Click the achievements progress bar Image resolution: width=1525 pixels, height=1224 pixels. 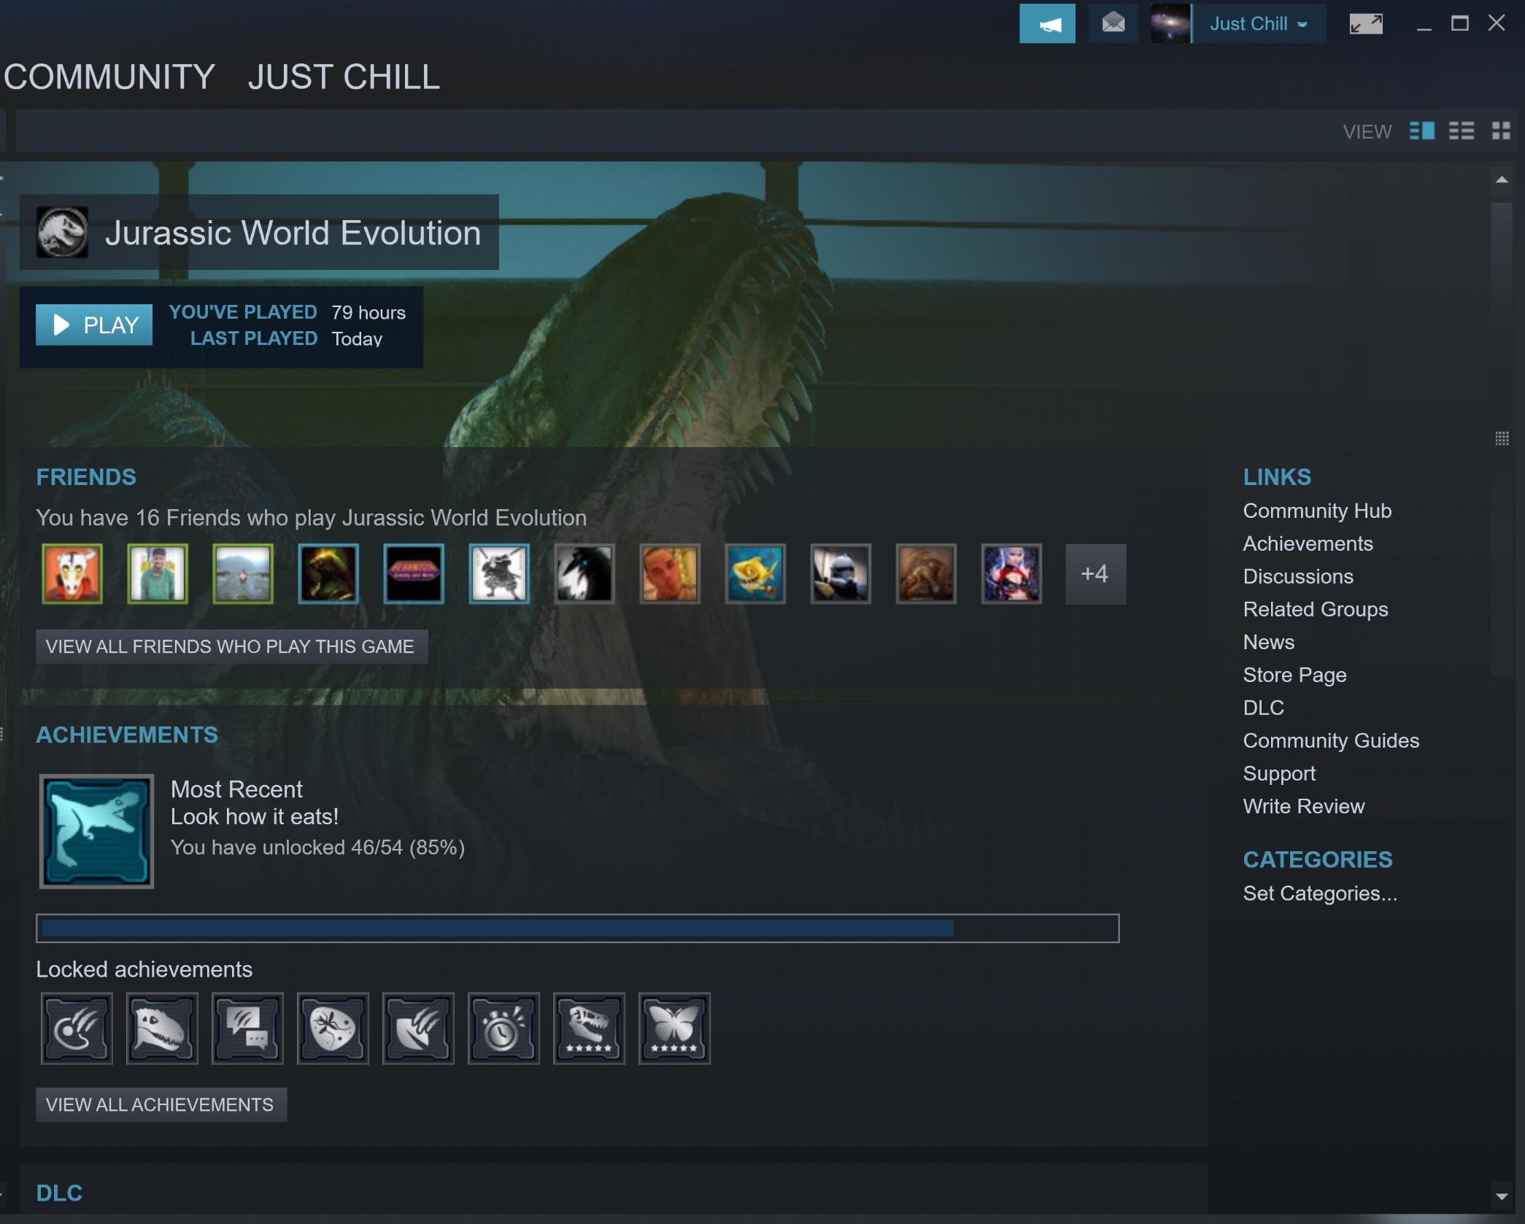(577, 929)
